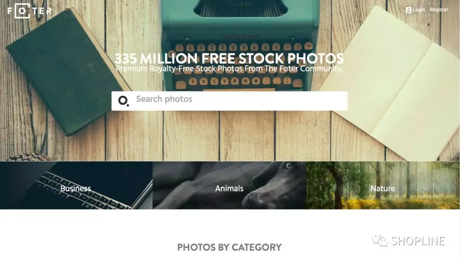460x260 pixels.
Task: Select the Business label text
Action: click(76, 189)
